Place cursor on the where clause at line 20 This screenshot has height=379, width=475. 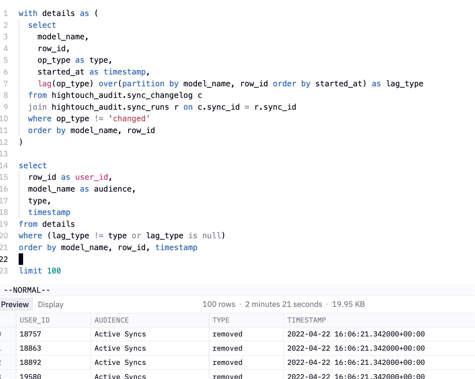point(30,236)
